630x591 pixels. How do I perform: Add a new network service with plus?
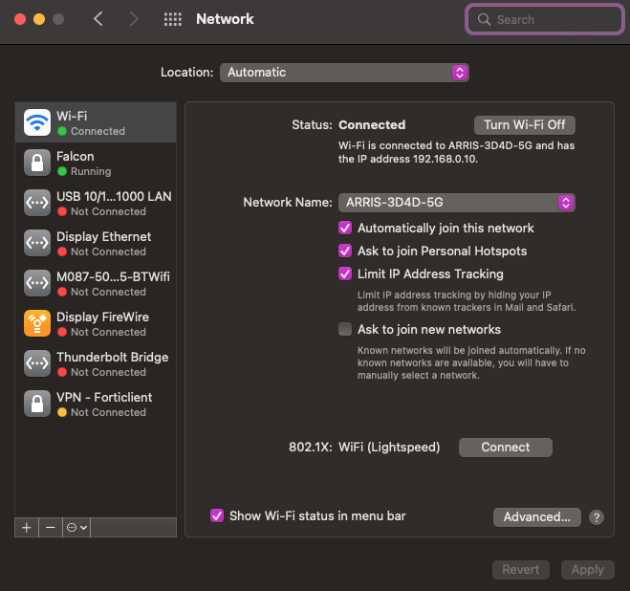click(27, 528)
